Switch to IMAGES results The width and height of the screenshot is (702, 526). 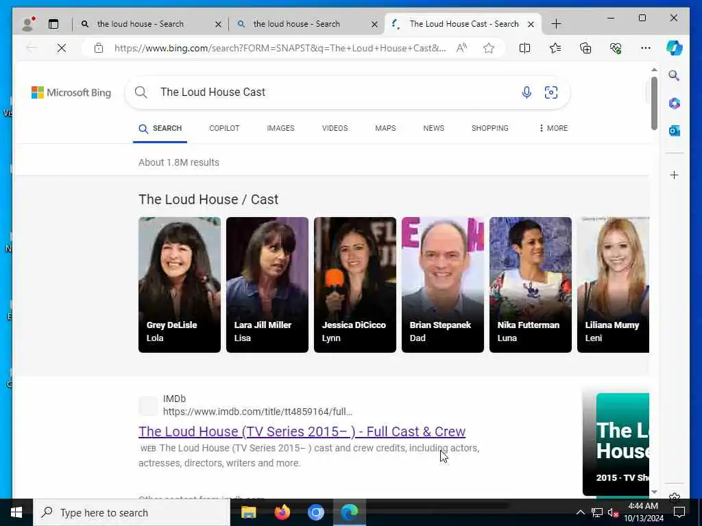(280, 128)
